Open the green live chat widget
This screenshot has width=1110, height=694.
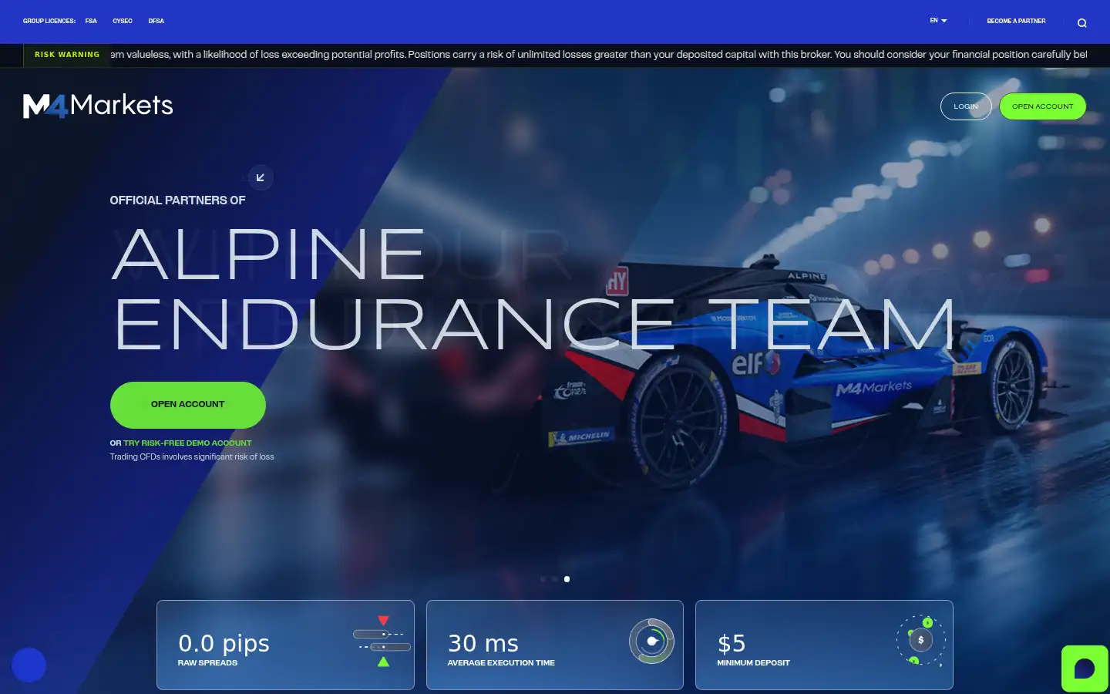click(1085, 669)
